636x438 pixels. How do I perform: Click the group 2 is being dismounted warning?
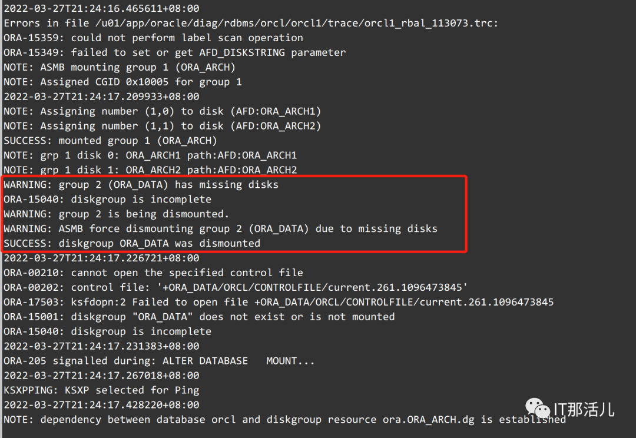pyautogui.click(x=117, y=214)
